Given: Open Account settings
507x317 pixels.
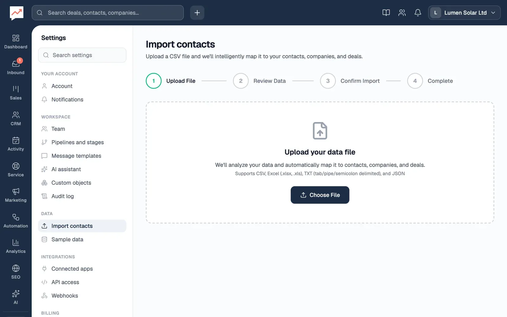Looking at the screenshot, I should coord(82,86).
